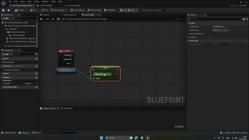Screen dimensions: 249x140
Task: Focus the Components search field
Action: click(25, 18)
